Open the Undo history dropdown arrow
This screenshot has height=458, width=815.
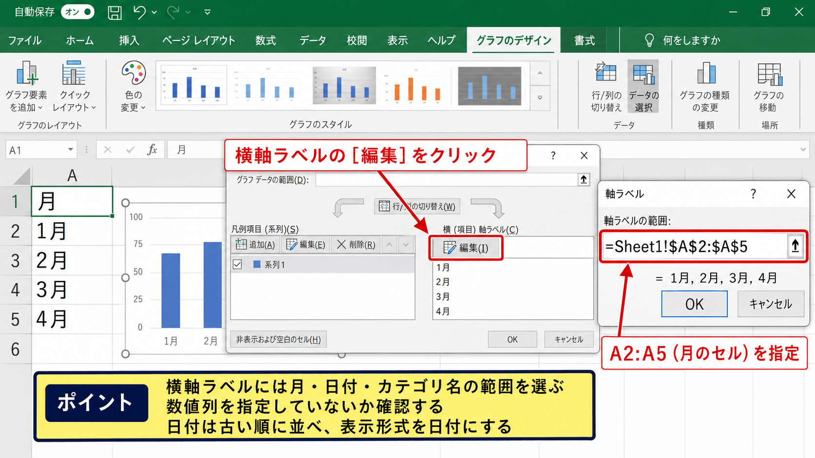(x=154, y=12)
